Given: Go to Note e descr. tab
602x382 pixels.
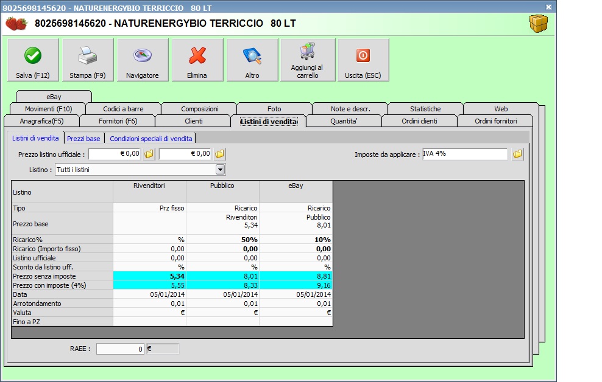Looking at the screenshot, I should (x=350, y=109).
